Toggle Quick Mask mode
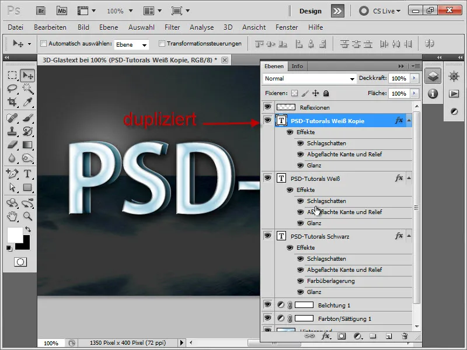467x350 pixels. [x=20, y=262]
